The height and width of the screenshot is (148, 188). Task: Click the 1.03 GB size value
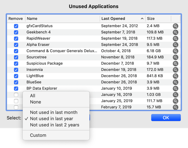(x=154, y=94)
